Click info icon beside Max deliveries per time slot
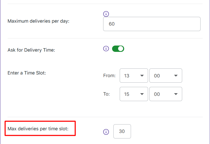 coord(106,132)
